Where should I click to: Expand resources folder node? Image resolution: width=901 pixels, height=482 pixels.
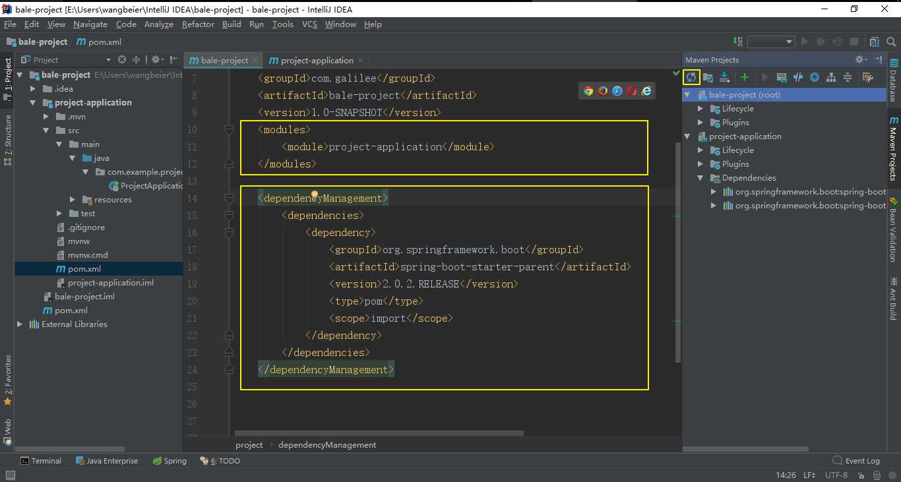[73, 199]
